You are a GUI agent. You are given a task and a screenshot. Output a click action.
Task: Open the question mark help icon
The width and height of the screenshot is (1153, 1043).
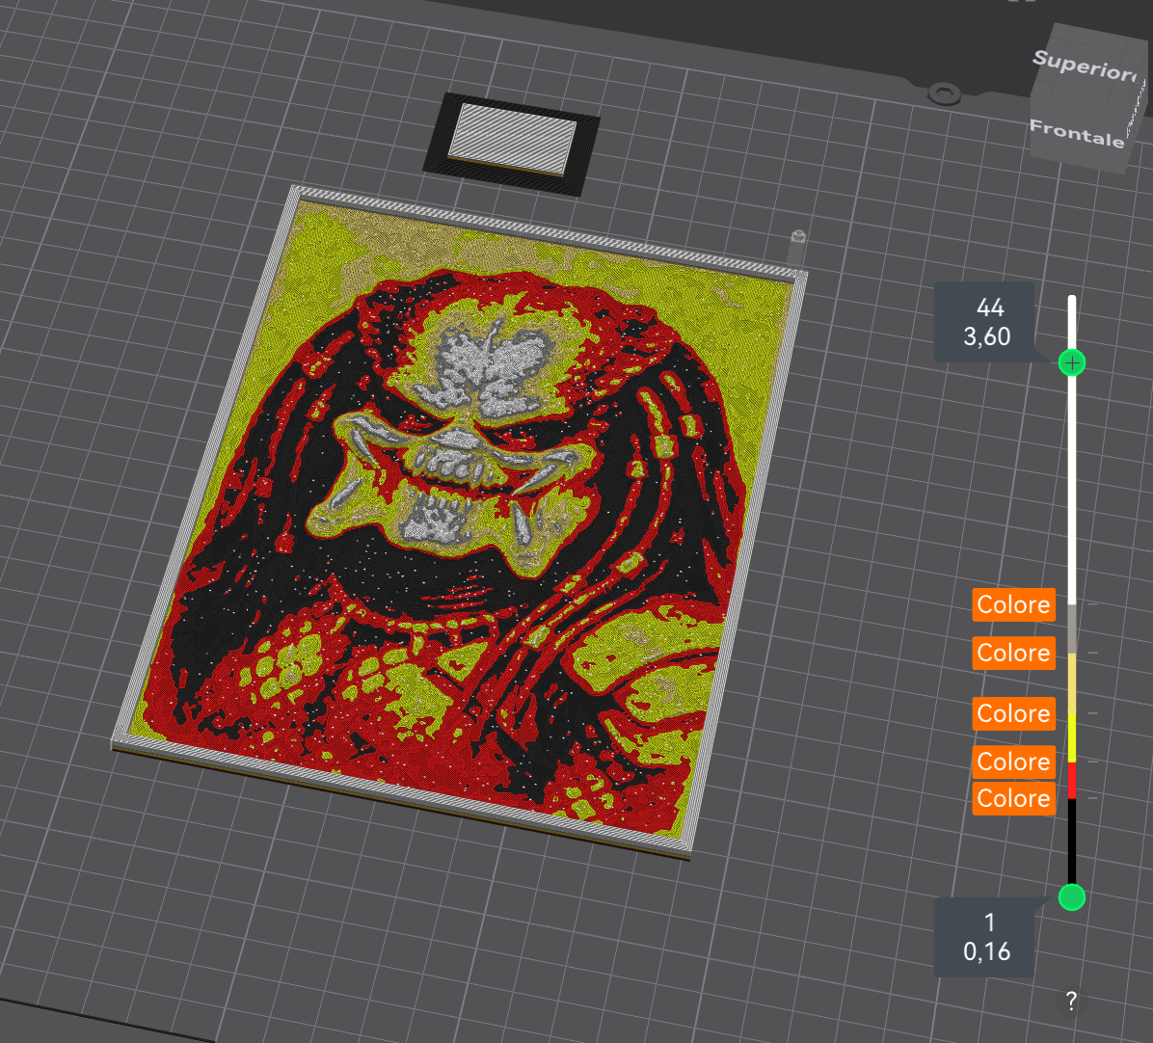[x=1071, y=1001]
